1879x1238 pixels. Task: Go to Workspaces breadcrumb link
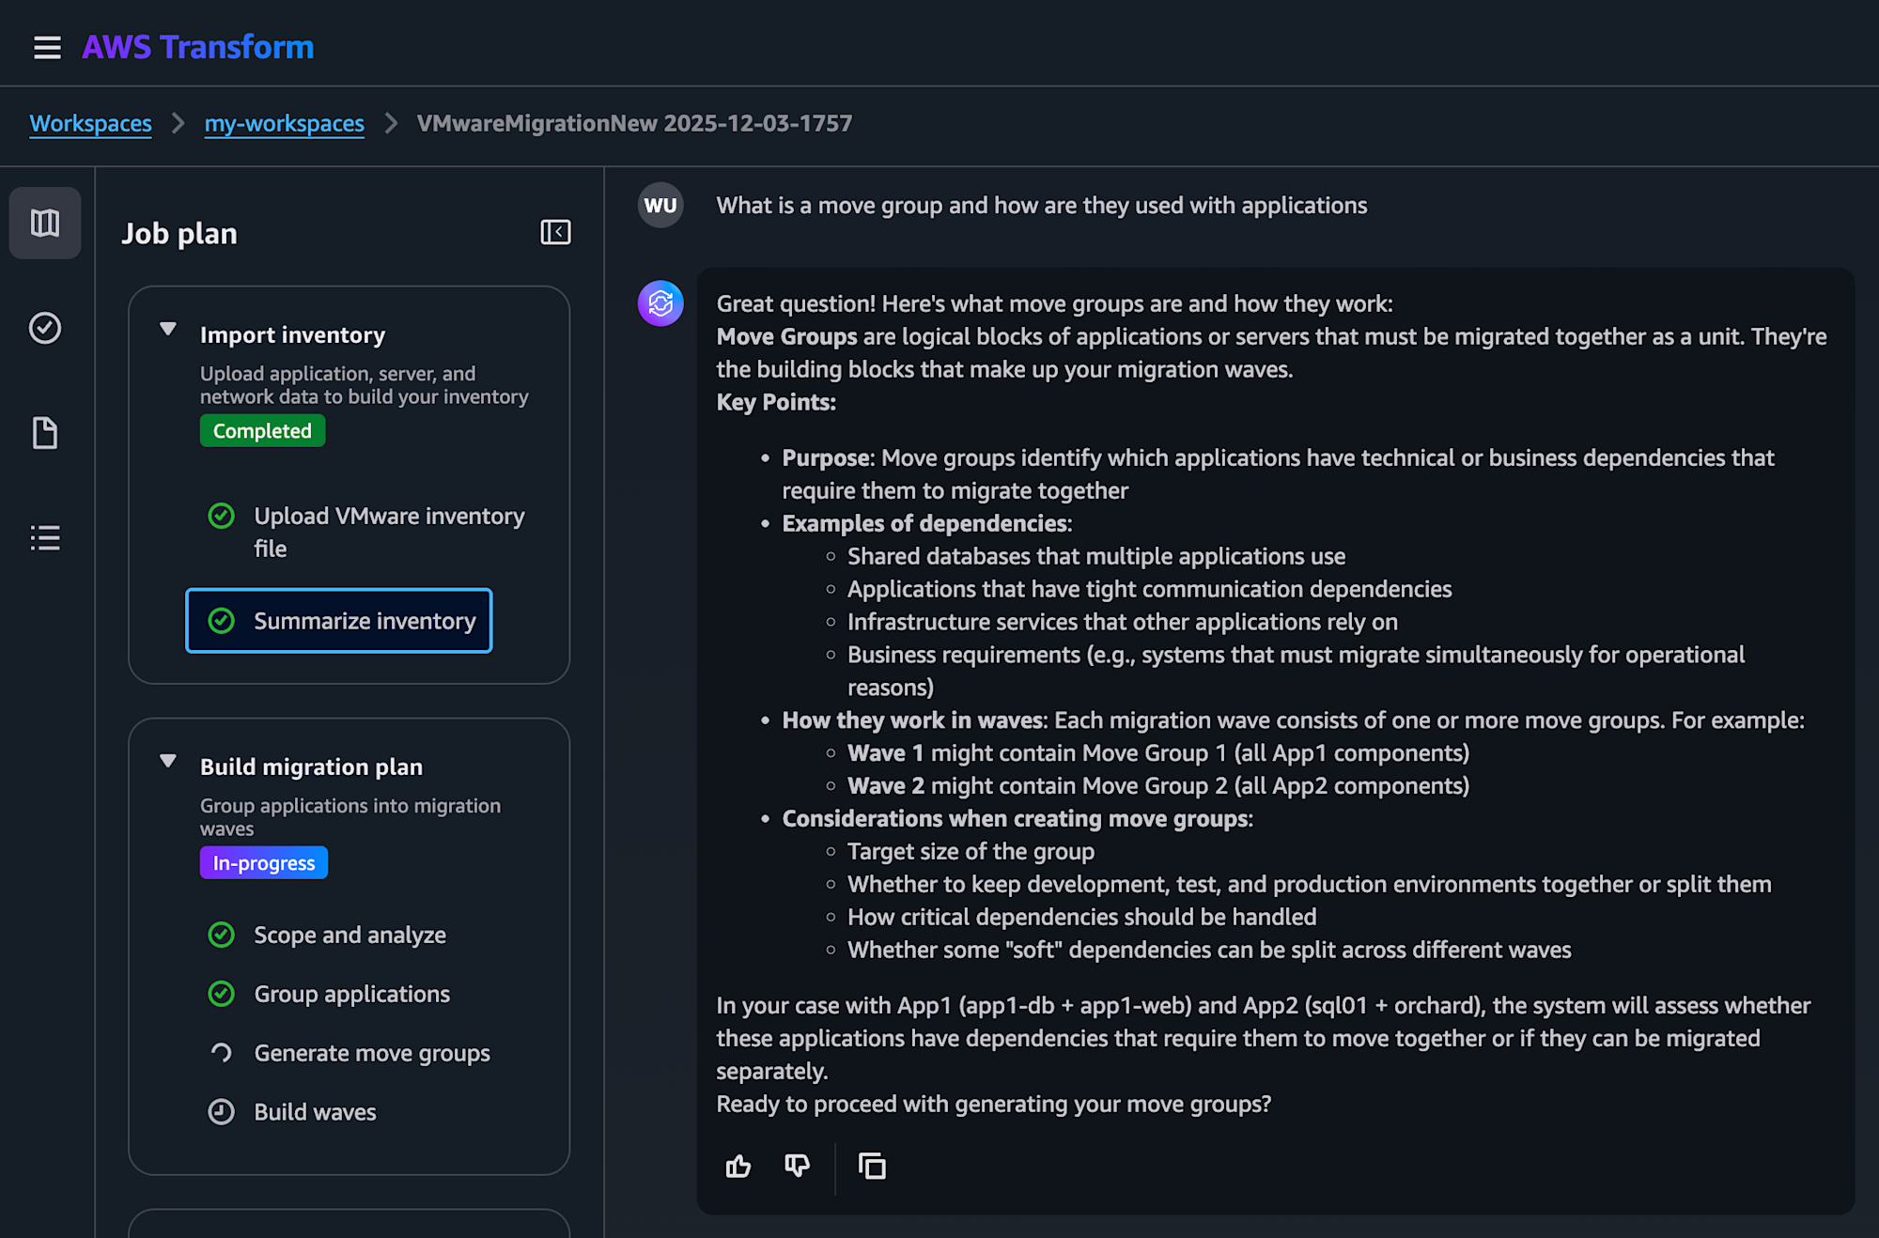[90, 123]
